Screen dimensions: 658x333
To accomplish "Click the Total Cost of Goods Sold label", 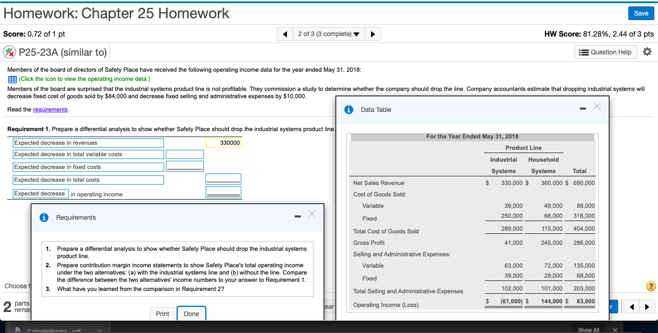I will 386,231.
